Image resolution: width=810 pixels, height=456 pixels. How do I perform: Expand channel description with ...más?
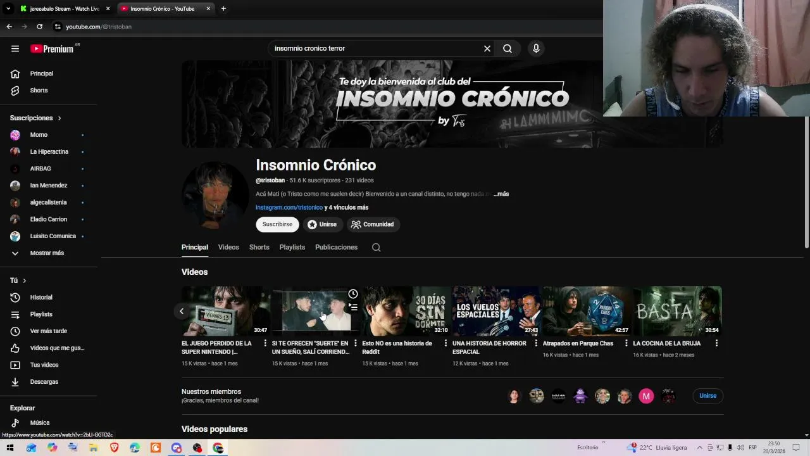(x=501, y=194)
